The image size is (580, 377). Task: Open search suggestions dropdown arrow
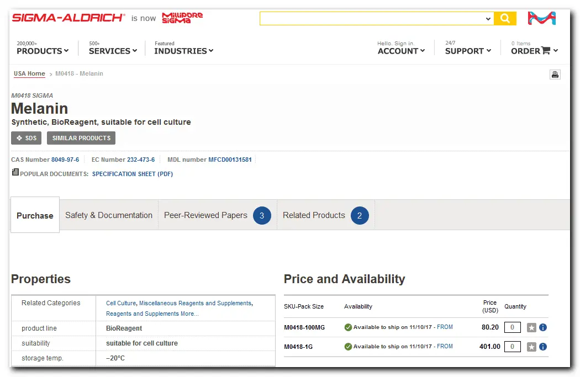tap(488, 19)
